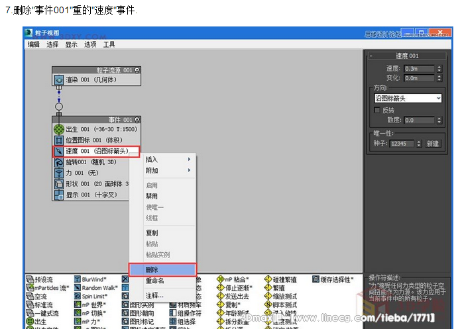Viewport: 454px width, 329px height.
Task: Select 图形标记 operator icon
Action: click(x=125, y=321)
